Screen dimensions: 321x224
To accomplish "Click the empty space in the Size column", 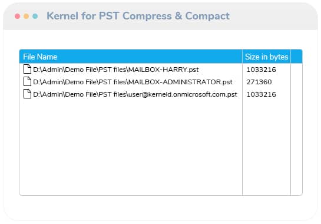I will [266, 147].
